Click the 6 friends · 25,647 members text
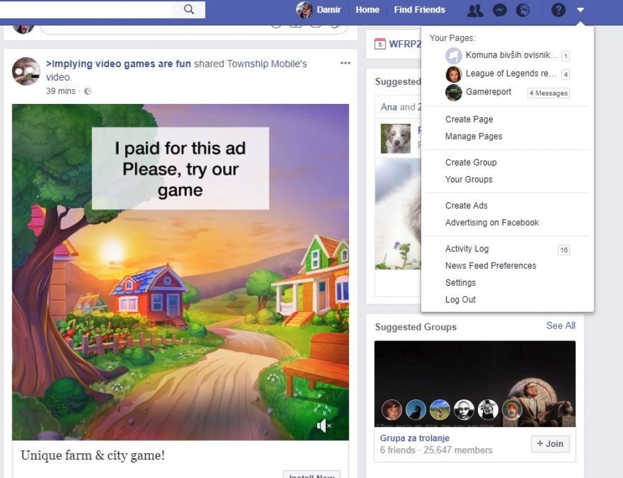This screenshot has width=623, height=478. click(x=436, y=450)
